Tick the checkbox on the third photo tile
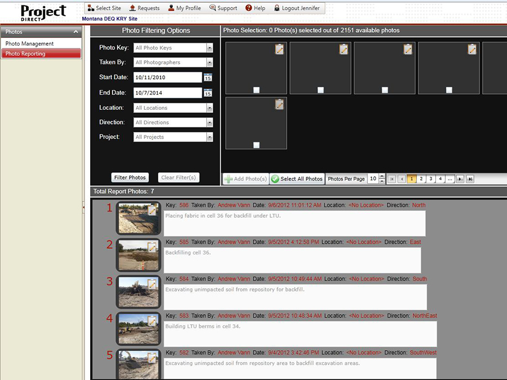 click(385, 90)
